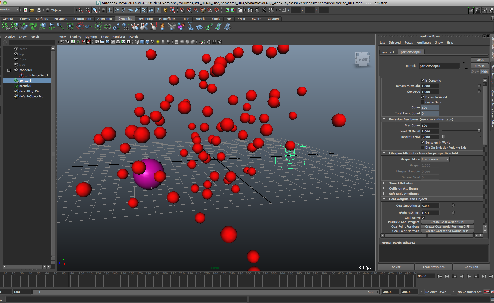The height and width of the screenshot is (303, 494).
Task: Click the Save scene icon
Action: [x=39, y=10]
